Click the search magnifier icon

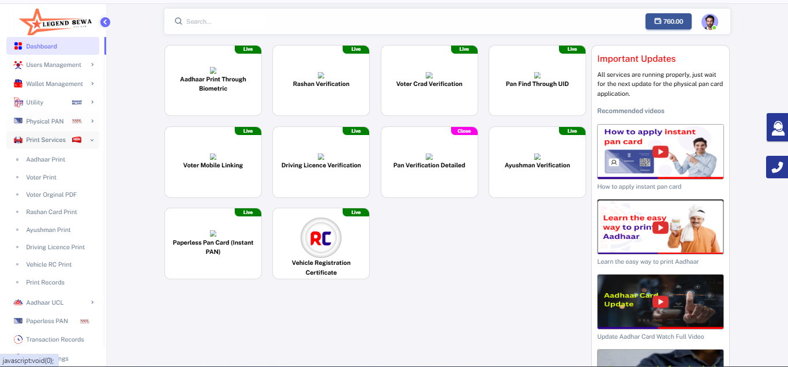click(178, 21)
